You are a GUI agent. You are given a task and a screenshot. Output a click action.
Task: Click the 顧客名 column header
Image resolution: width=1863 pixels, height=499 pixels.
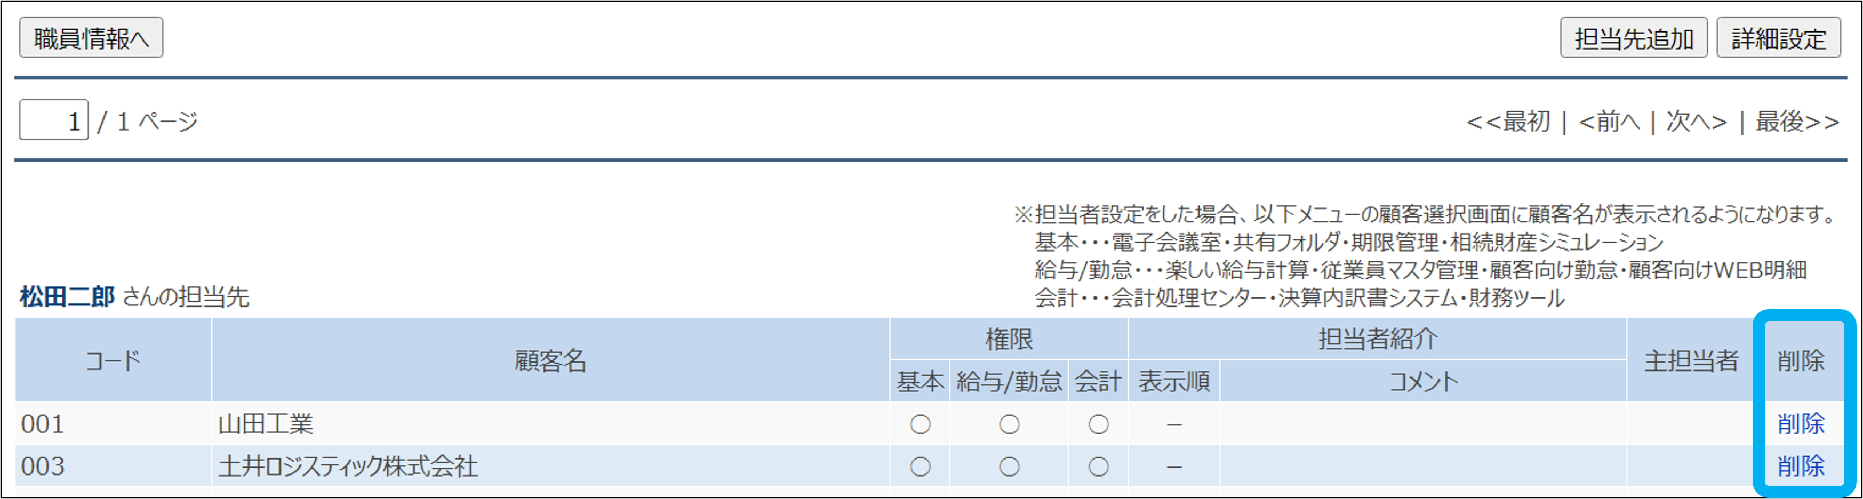coord(550,360)
